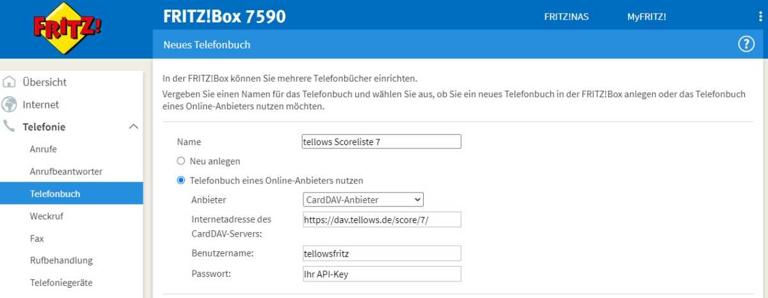The width and height of the screenshot is (768, 298).
Task: Click the Neues Telefonbuch heading
Action: tap(207, 45)
